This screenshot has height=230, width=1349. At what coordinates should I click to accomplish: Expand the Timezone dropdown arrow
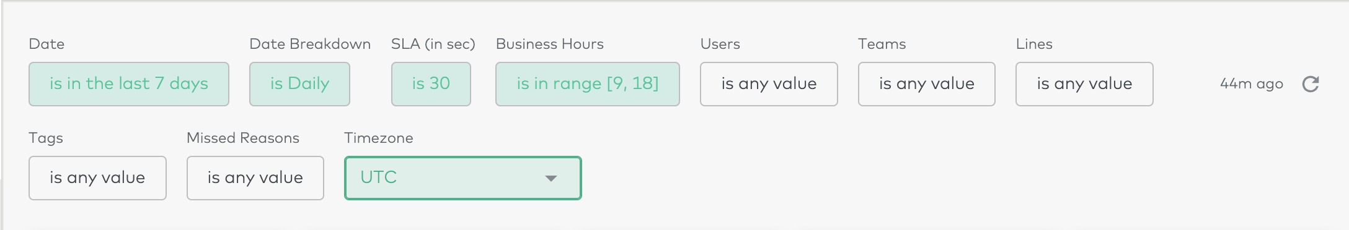551,178
